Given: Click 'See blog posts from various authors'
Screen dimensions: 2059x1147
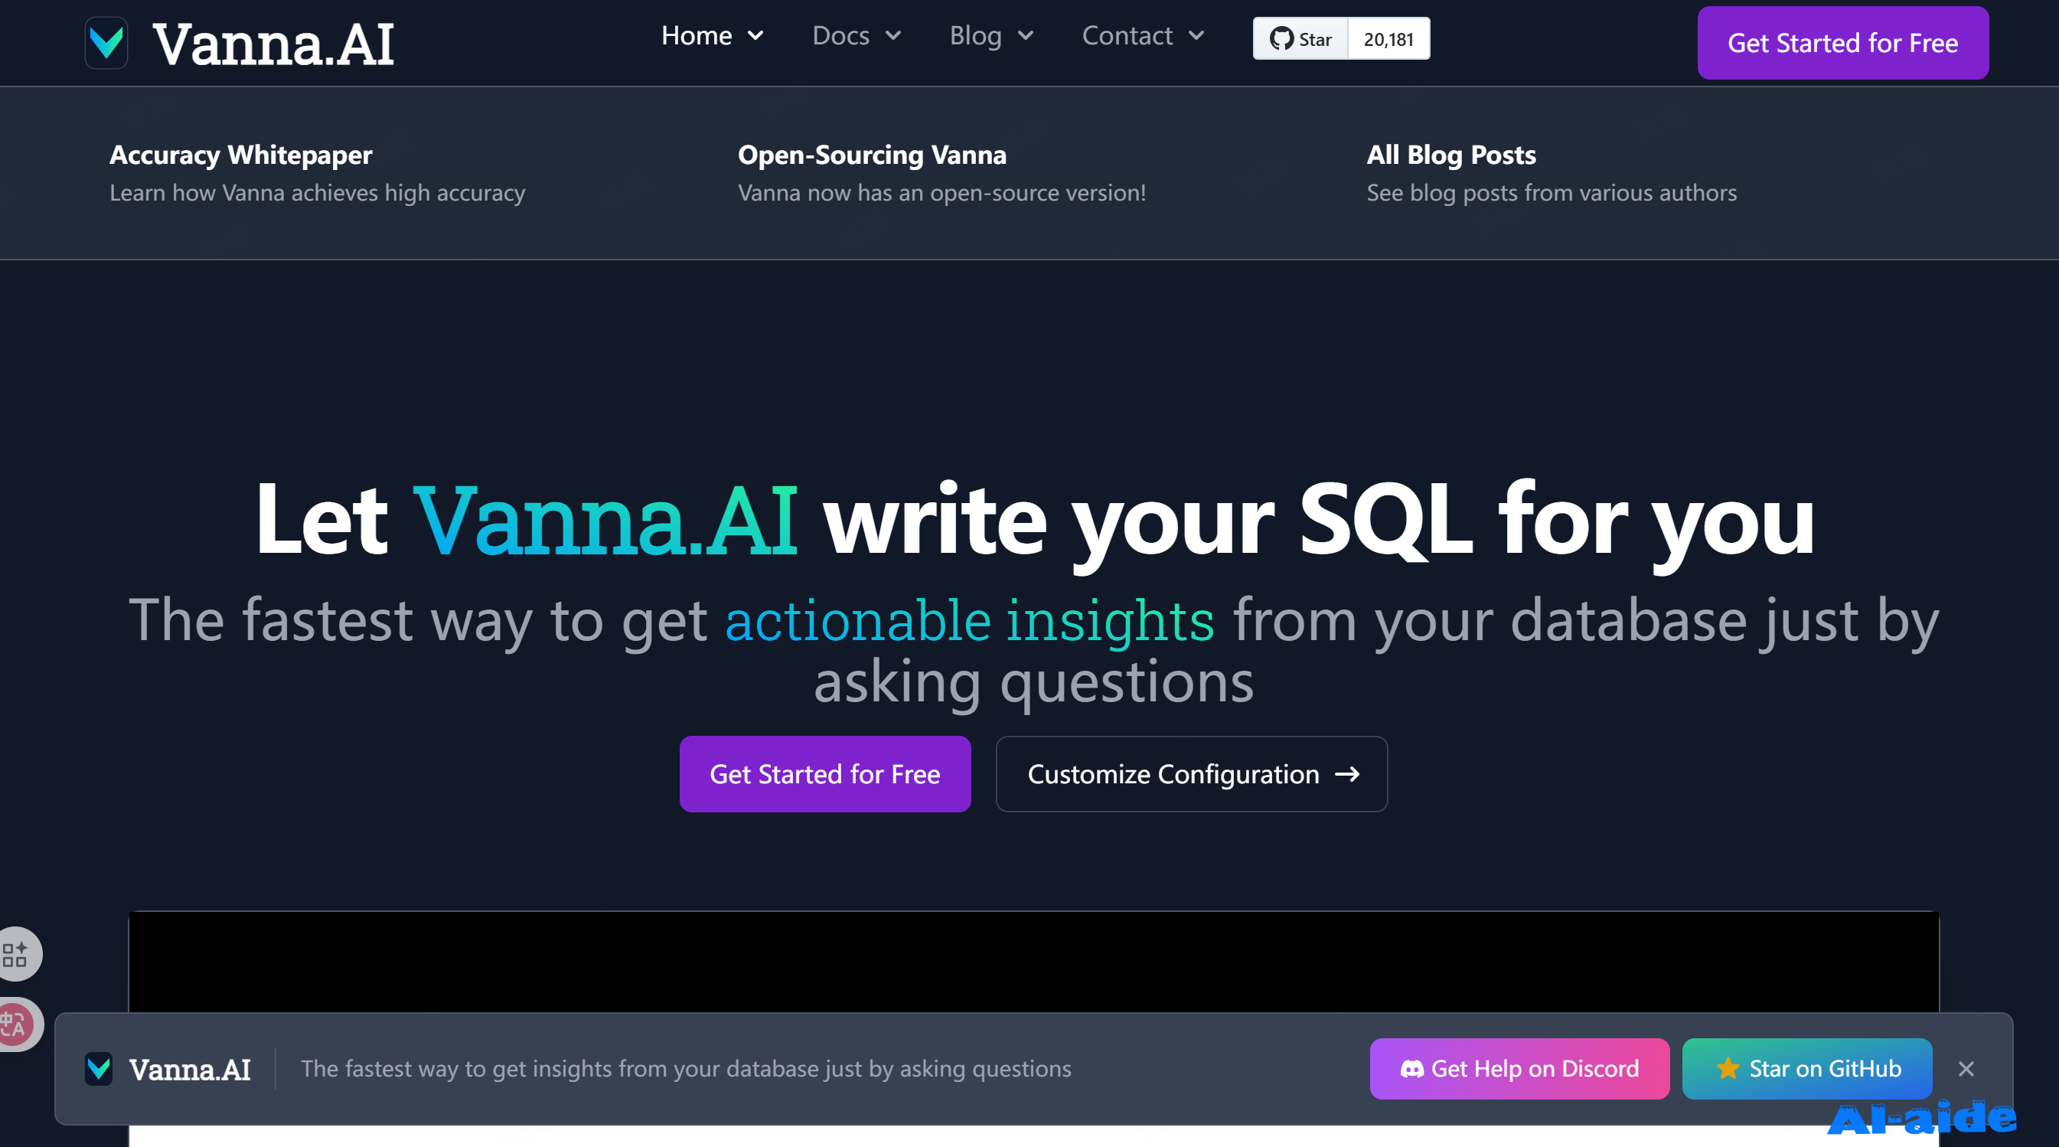Looking at the screenshot, I should [1552, 193].
